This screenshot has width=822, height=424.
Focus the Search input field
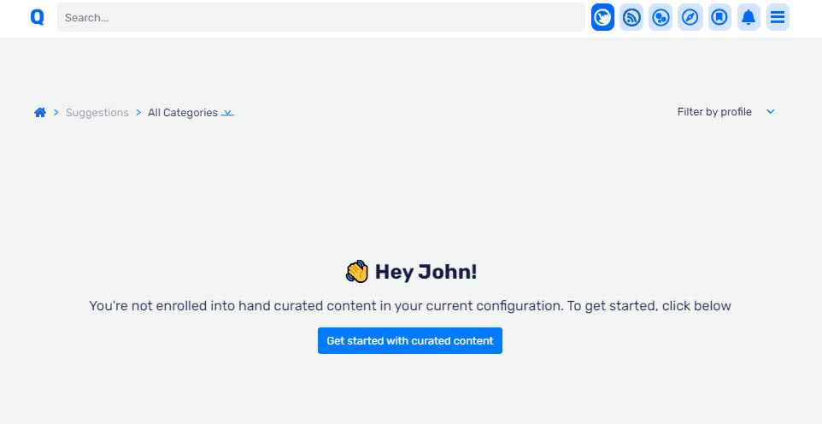coord(320,17)
